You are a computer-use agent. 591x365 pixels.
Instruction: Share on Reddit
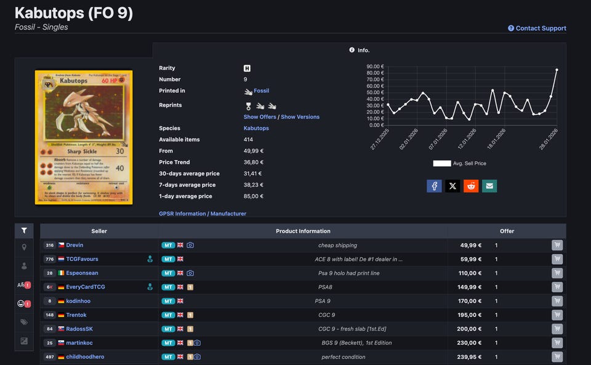click(x=471, y=186)
